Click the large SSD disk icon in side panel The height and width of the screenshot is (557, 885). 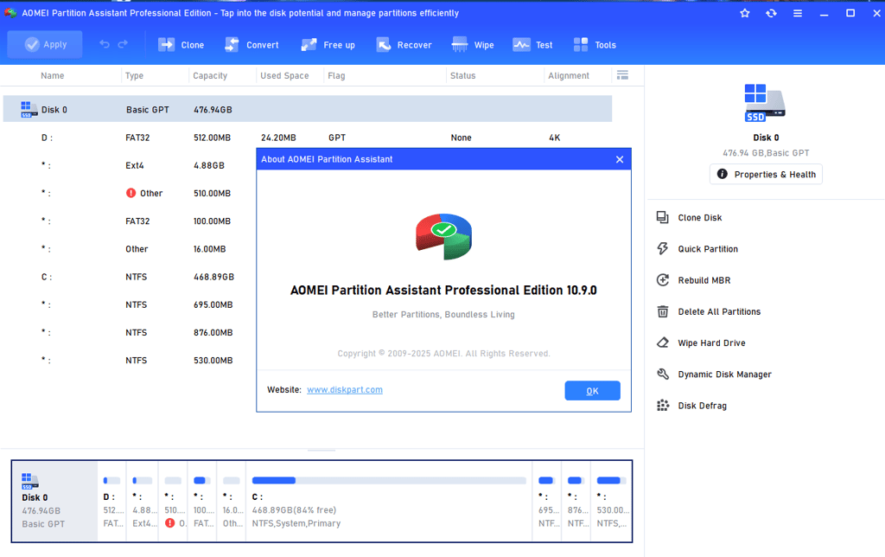coord(765,103)
